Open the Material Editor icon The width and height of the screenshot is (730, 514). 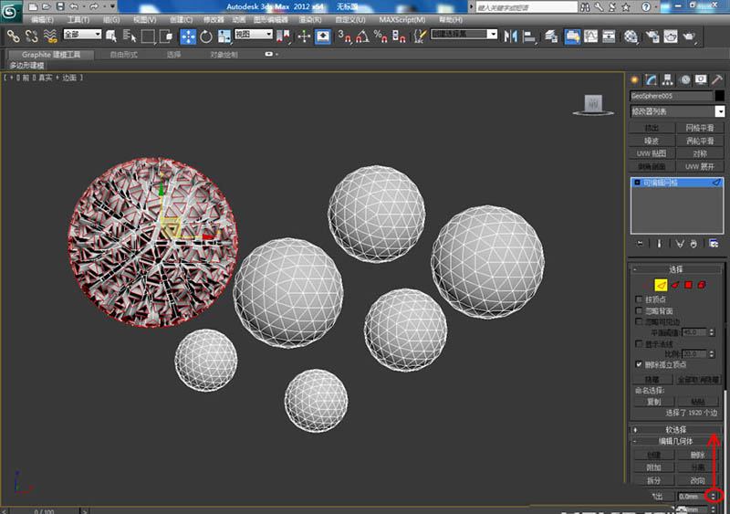tap(631, 37)
